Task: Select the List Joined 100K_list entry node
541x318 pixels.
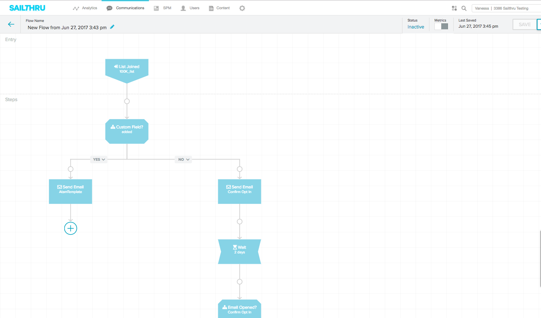Action: click(x=127, y=71)
